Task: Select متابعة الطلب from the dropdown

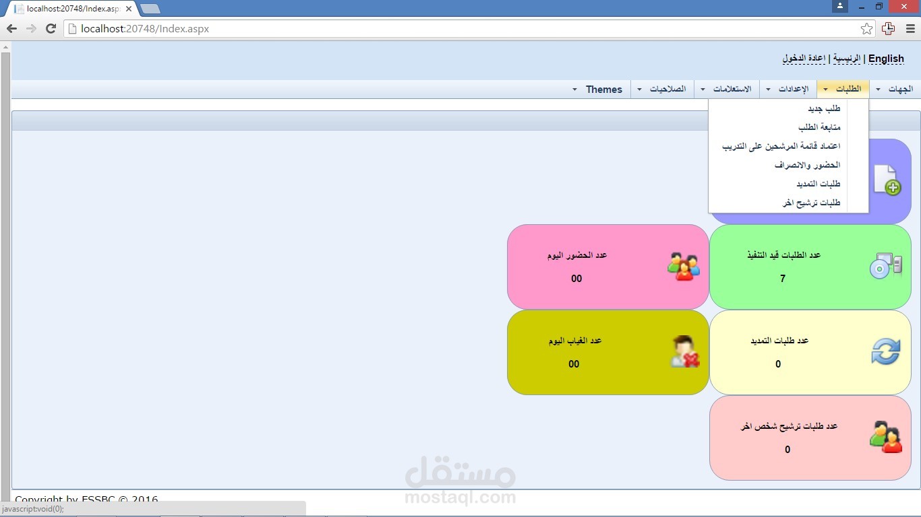Action: tap(819, 127)
